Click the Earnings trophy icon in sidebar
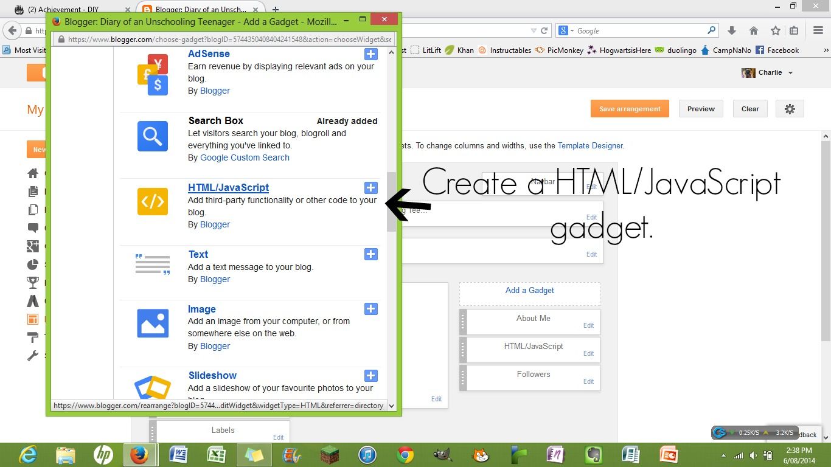This screenshot has height=467, width=831. (x=32, y=282)
